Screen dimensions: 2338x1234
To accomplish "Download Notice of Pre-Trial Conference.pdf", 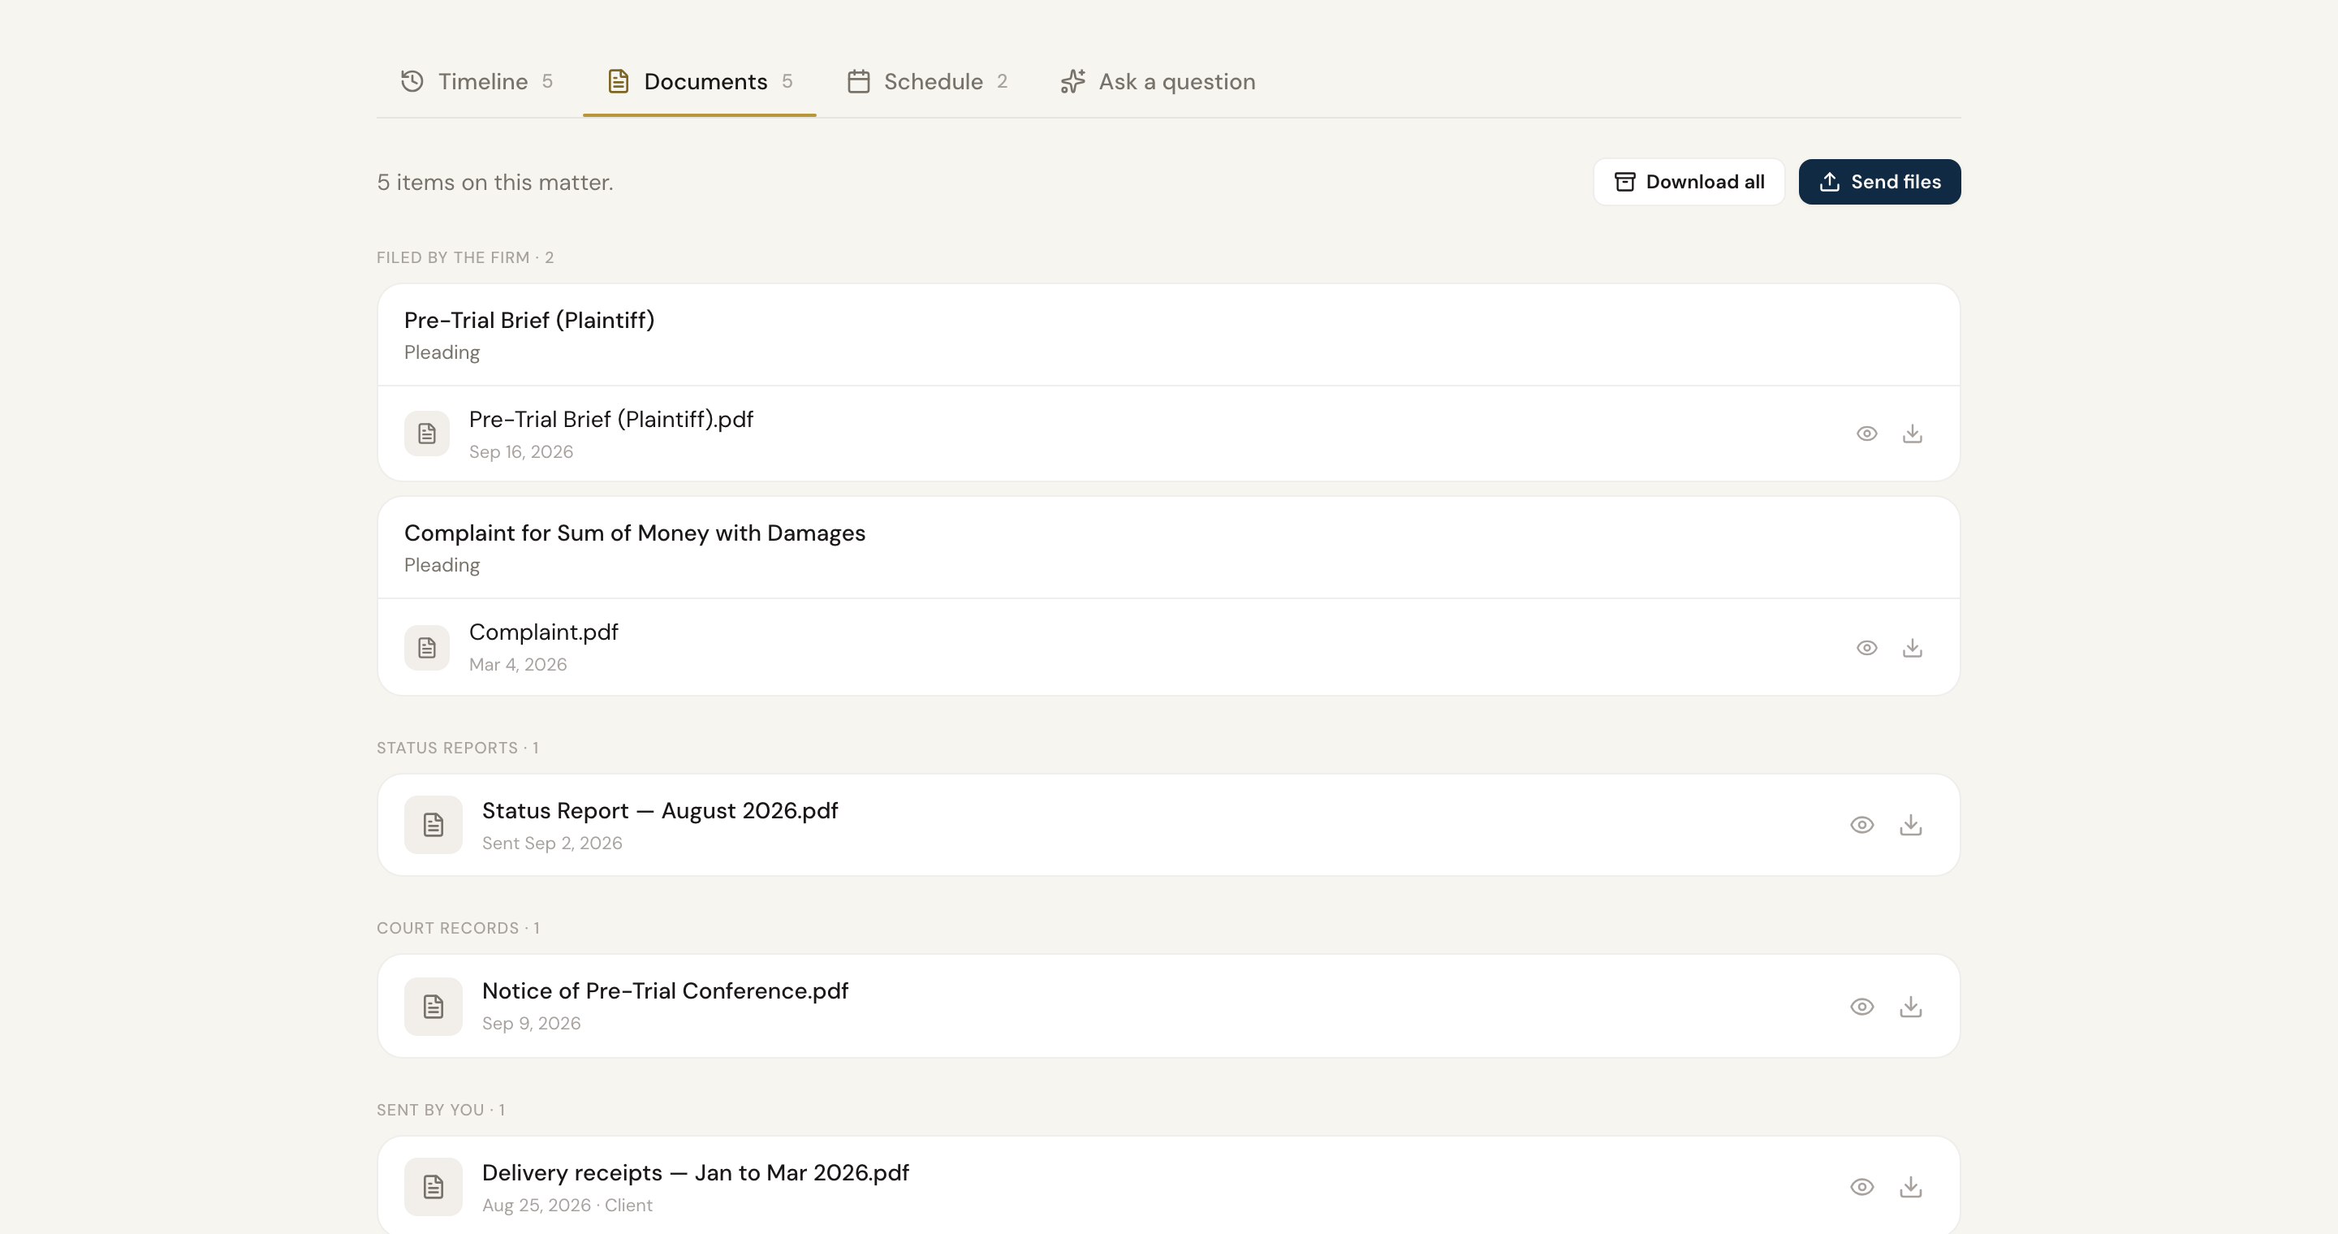I will (x=1910, y=1006).
